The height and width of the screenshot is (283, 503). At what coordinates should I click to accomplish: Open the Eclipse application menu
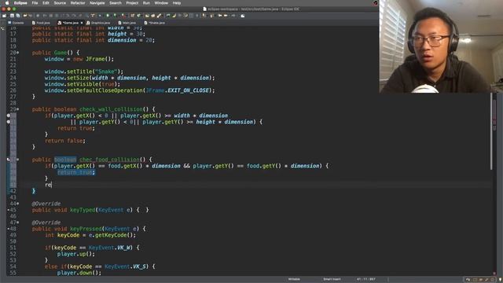point(20,3)
